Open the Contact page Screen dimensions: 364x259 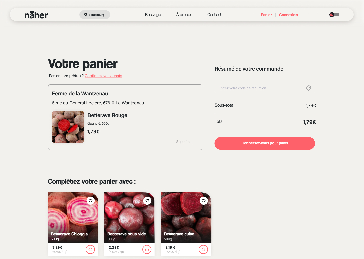pyautogui.click(x=215, y=15)
